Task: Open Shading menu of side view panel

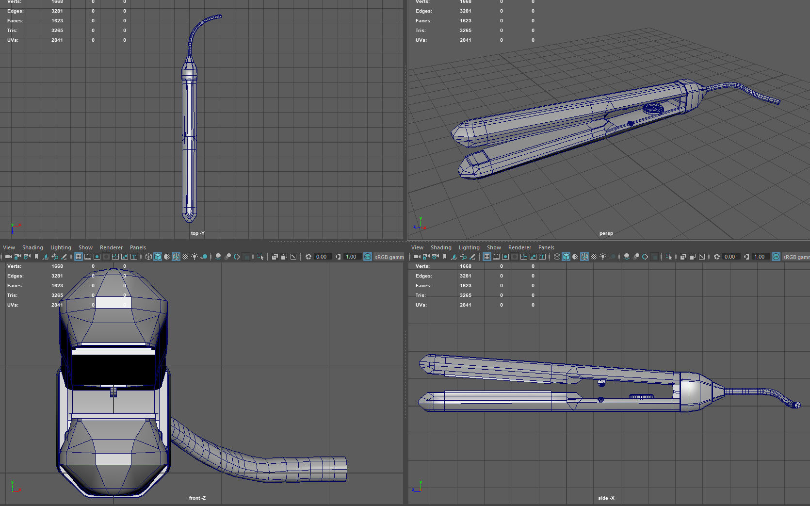Action: pyautogui.click(x=441, y=247)
